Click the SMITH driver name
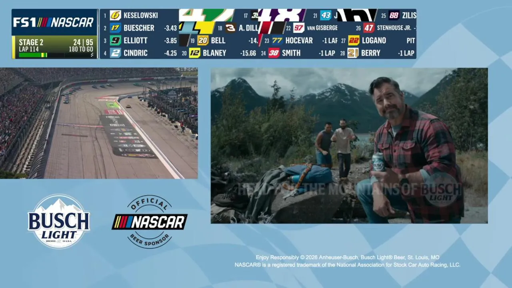The image size is (512, 288). [291, 53]
